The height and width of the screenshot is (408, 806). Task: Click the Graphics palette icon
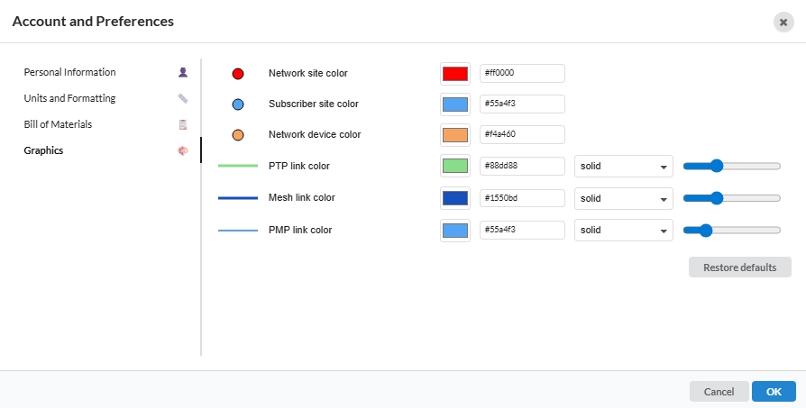[183, 151]
